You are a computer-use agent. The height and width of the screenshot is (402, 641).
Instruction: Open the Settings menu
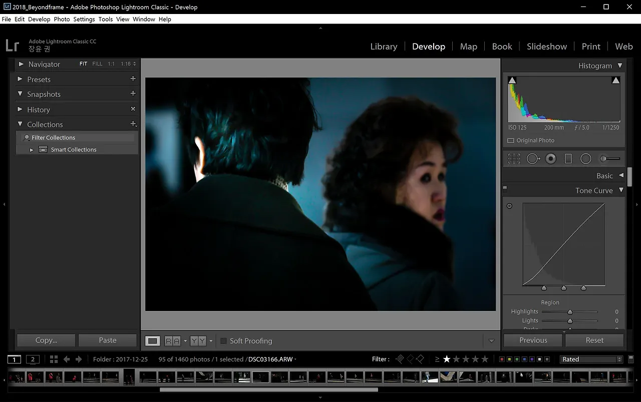coord(84,19)
